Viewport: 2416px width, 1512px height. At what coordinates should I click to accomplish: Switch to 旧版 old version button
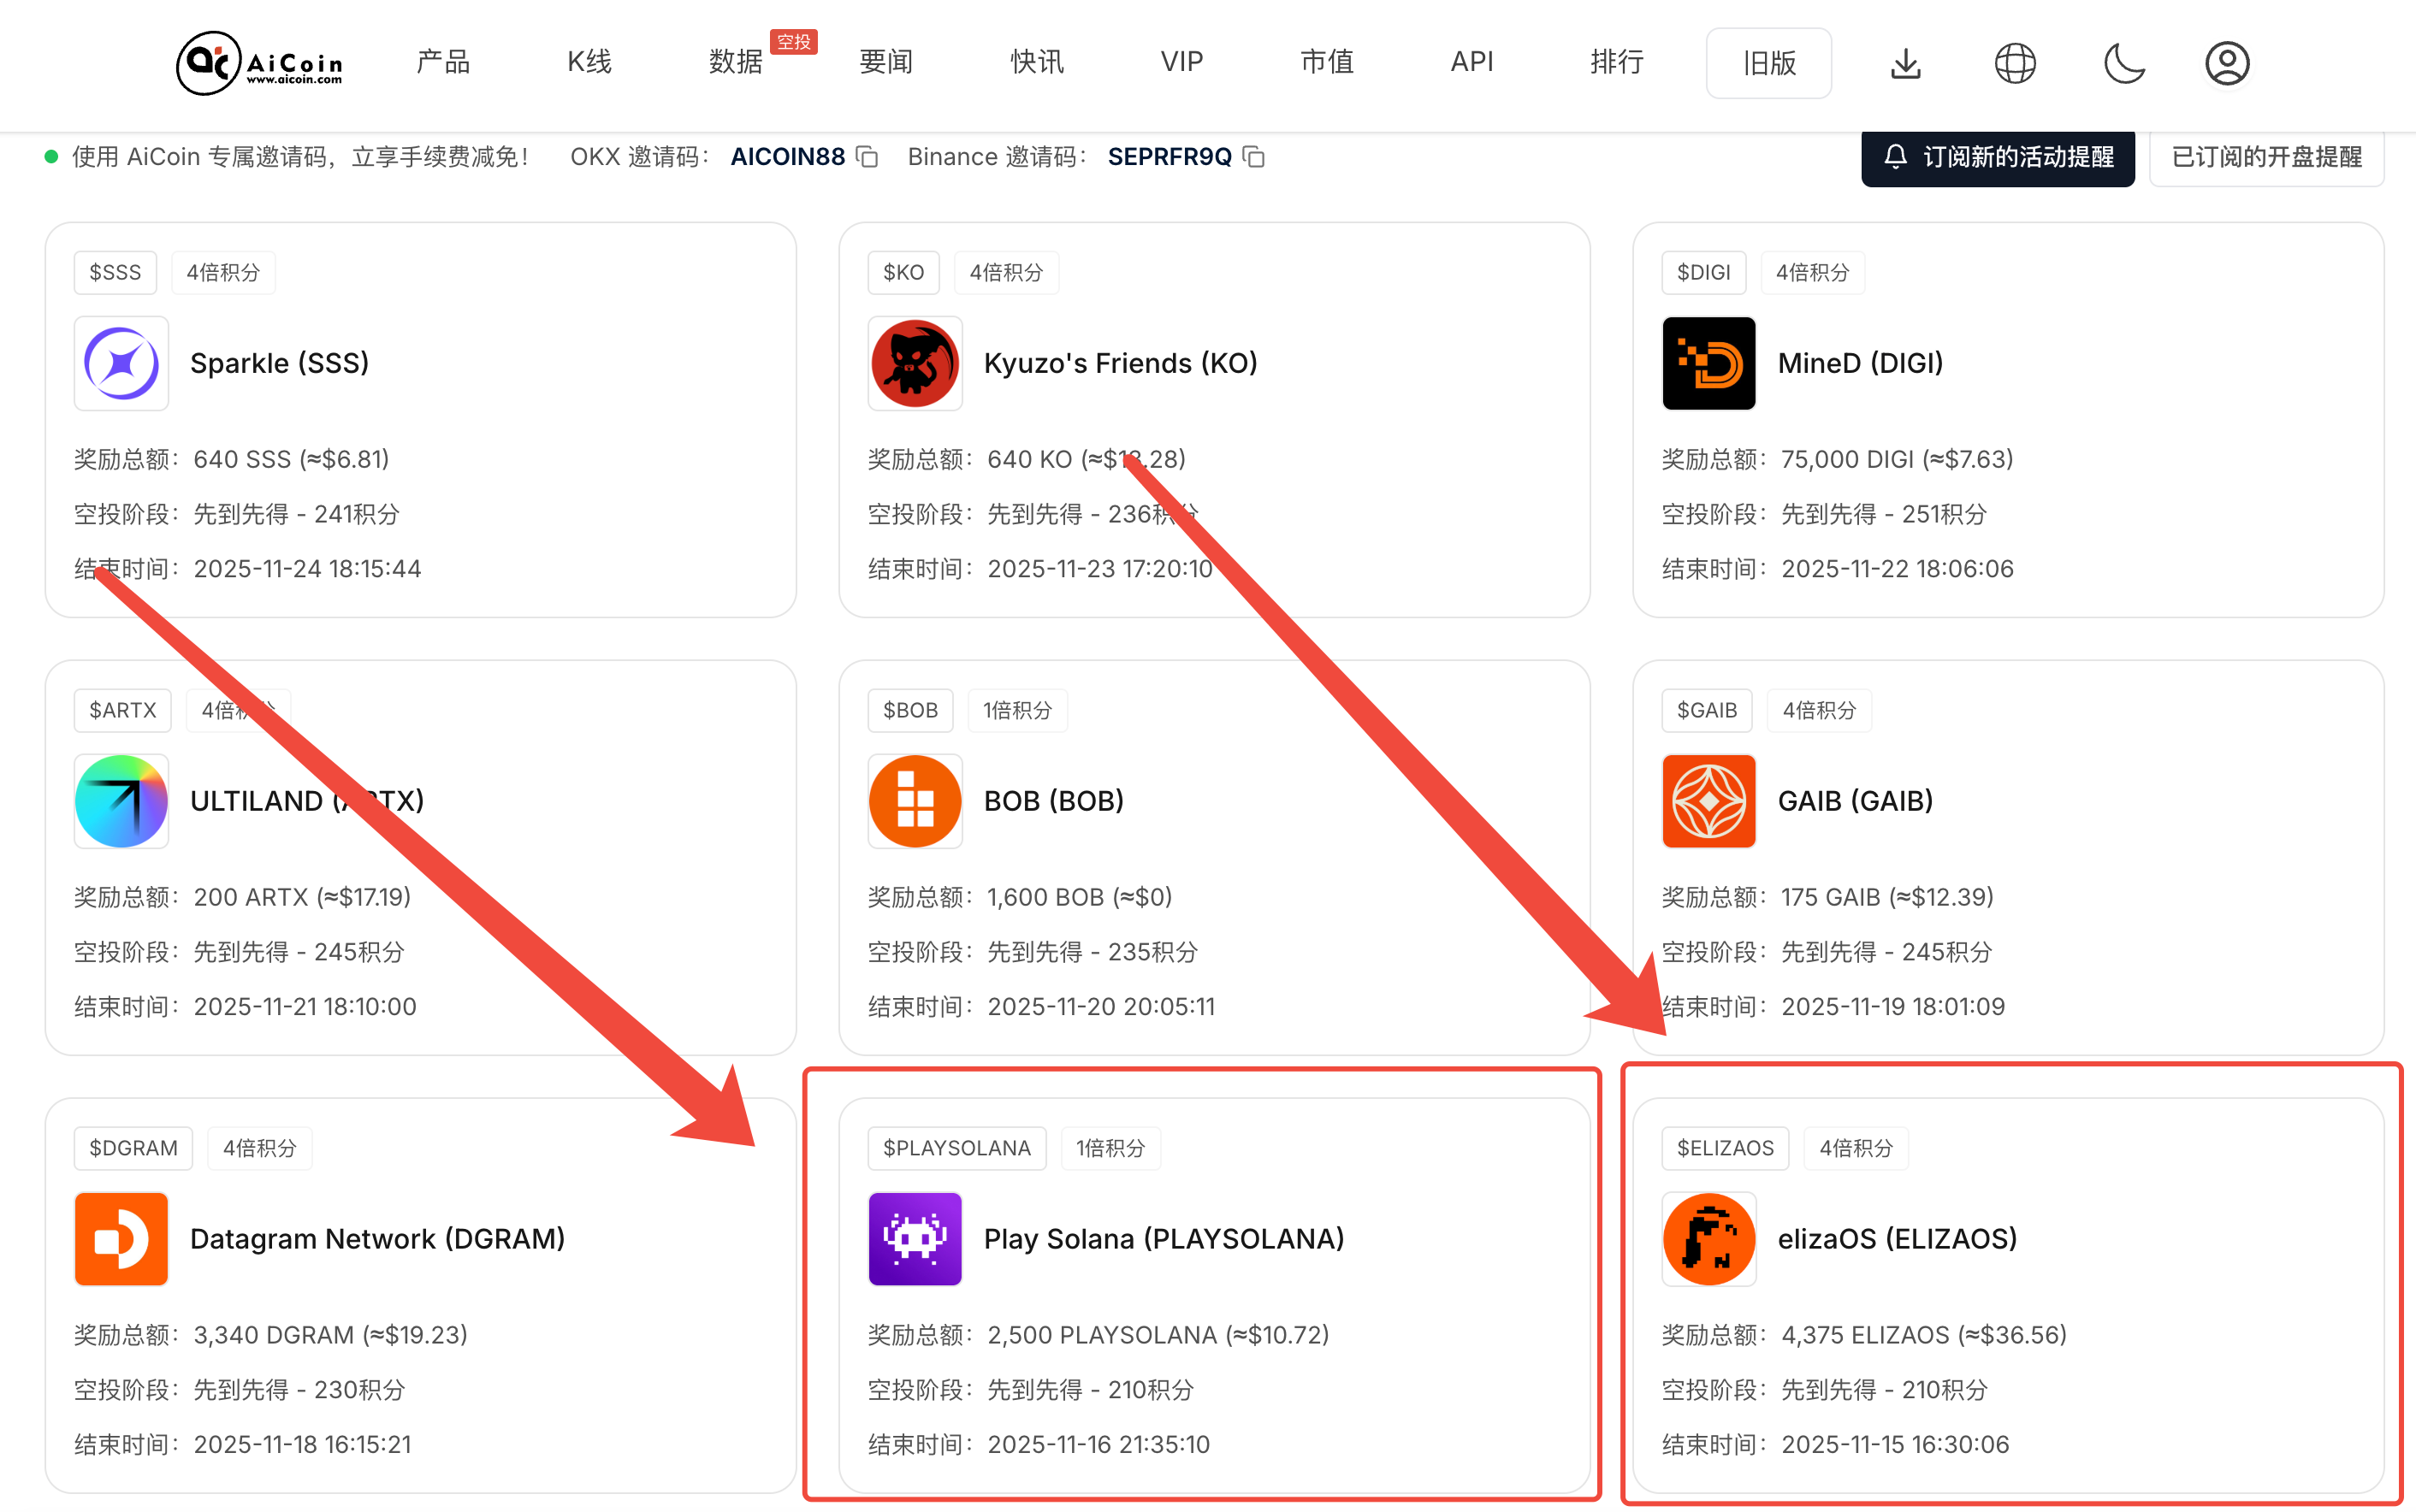1768,63
